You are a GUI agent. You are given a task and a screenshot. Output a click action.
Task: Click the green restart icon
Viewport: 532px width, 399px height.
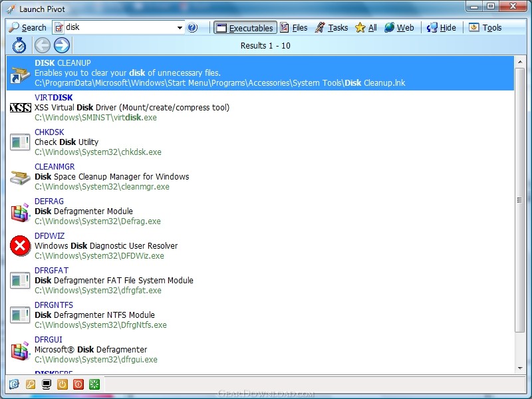[x=94, y=384]
